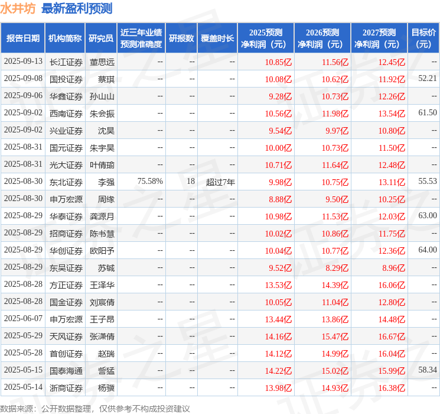
Task: Select researcher 陈书慧
Action: point(102,234)
